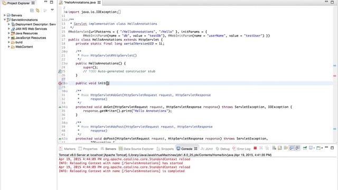The height and width of the screenshot is (190, 338).
Task: Expand JavaScript Resources node
Action: click(x=9, y=37)
